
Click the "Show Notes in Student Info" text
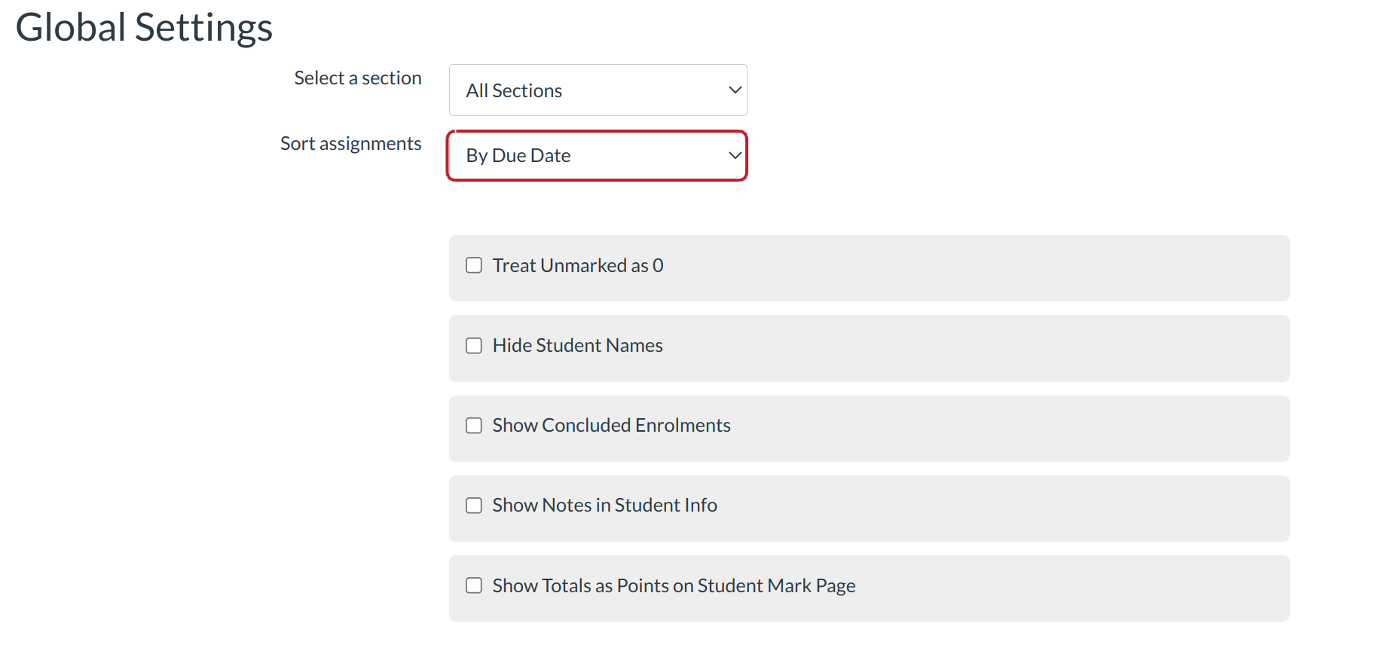pos(604,506)
